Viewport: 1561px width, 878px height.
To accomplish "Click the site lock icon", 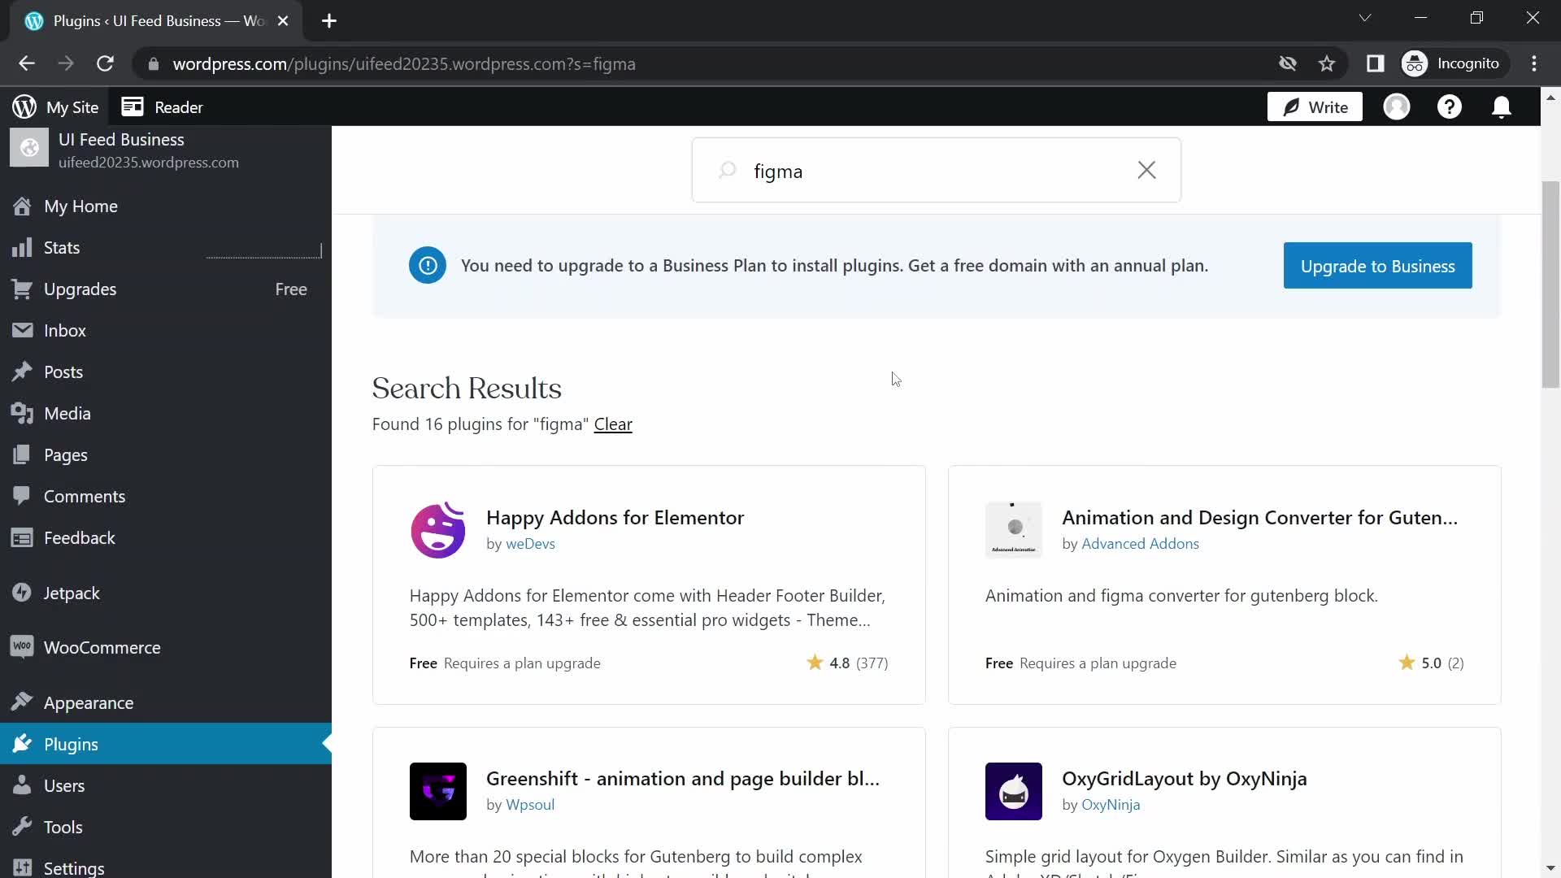I will pyautogui.click(x=154, y=64).
